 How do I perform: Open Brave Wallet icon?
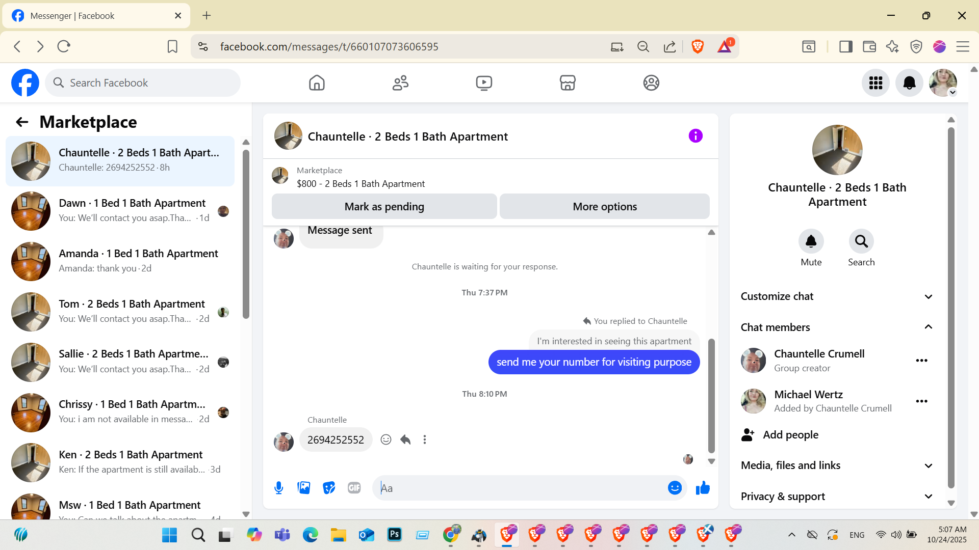[869, 46]
